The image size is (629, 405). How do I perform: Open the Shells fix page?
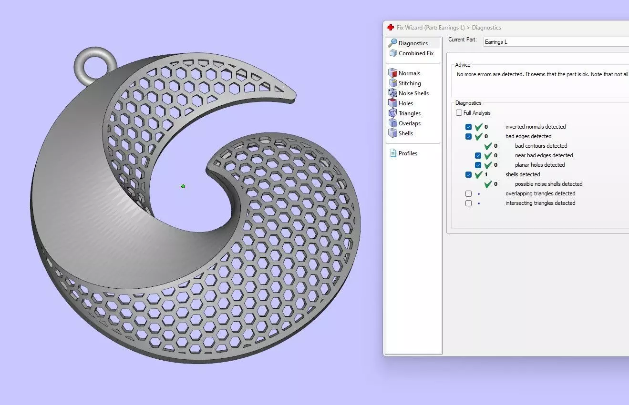pos(406,133)
